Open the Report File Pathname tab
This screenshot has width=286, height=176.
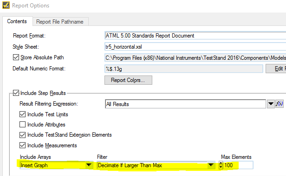60,22
